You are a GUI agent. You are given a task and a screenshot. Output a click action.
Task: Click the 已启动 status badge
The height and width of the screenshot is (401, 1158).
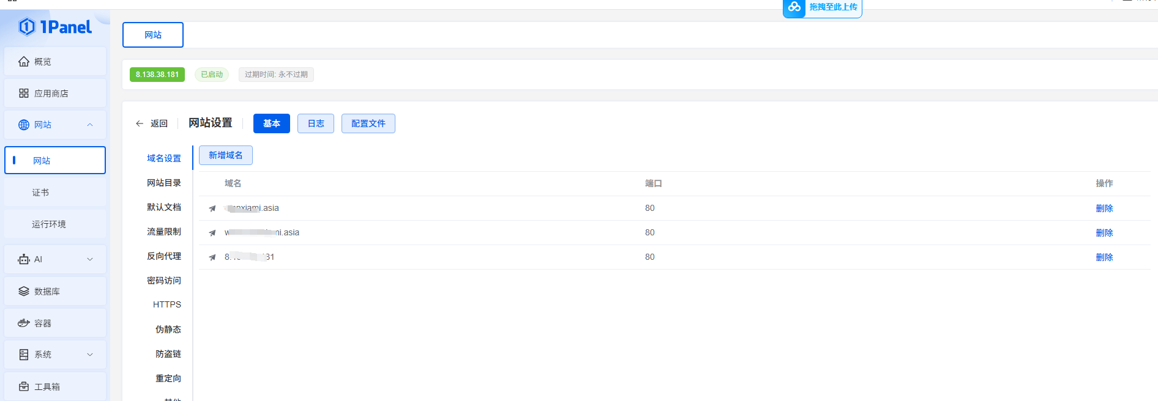pos(211,74)
